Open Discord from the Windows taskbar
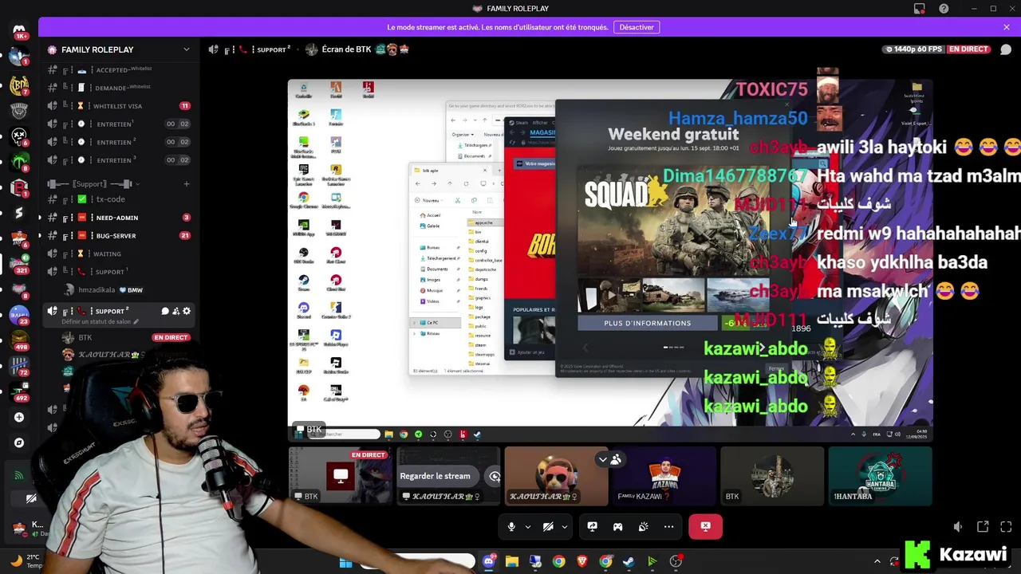Image resolution: width=1021 pixels, height=574 pixels. pyautogui.click(x=489, y=561)
